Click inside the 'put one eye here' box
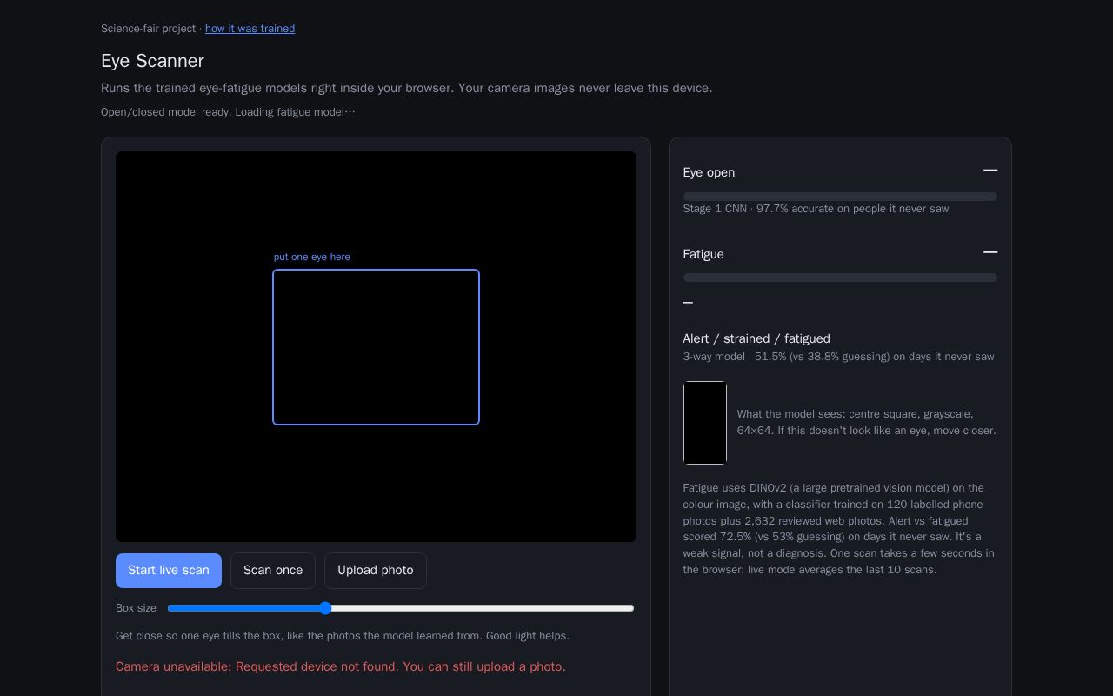The height and width of the screenshot is (696, 1113). (376, 347)
